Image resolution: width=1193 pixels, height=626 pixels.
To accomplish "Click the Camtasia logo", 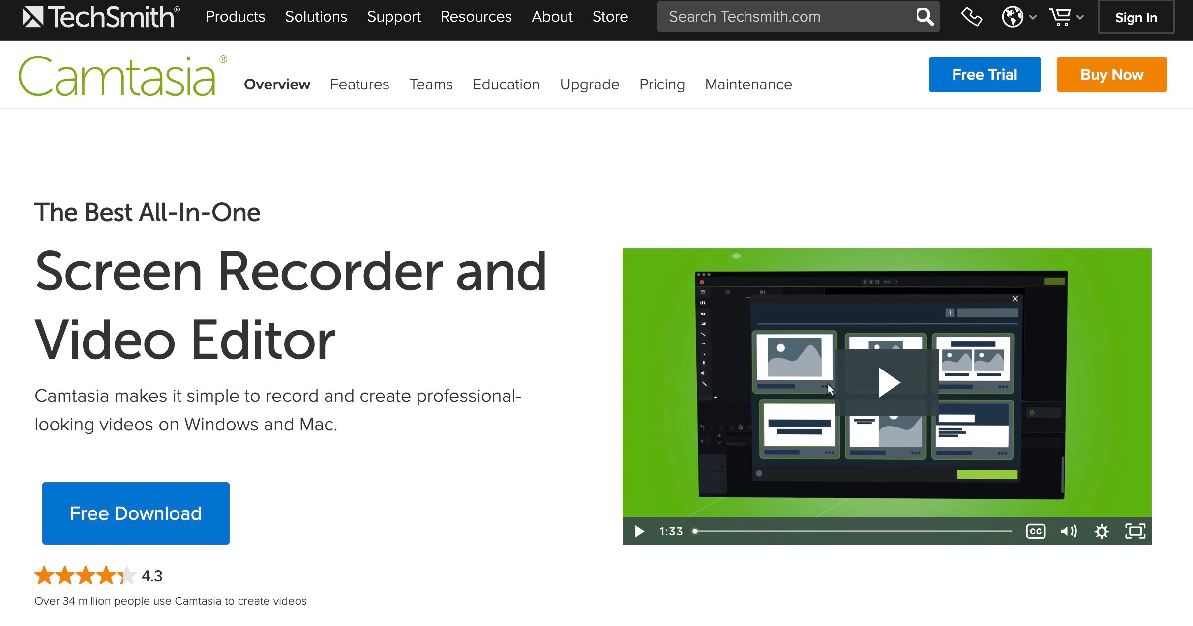I will [123, 76].
